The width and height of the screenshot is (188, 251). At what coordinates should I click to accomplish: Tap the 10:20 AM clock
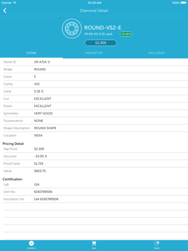pyautogui.click(x=95, y=3)
